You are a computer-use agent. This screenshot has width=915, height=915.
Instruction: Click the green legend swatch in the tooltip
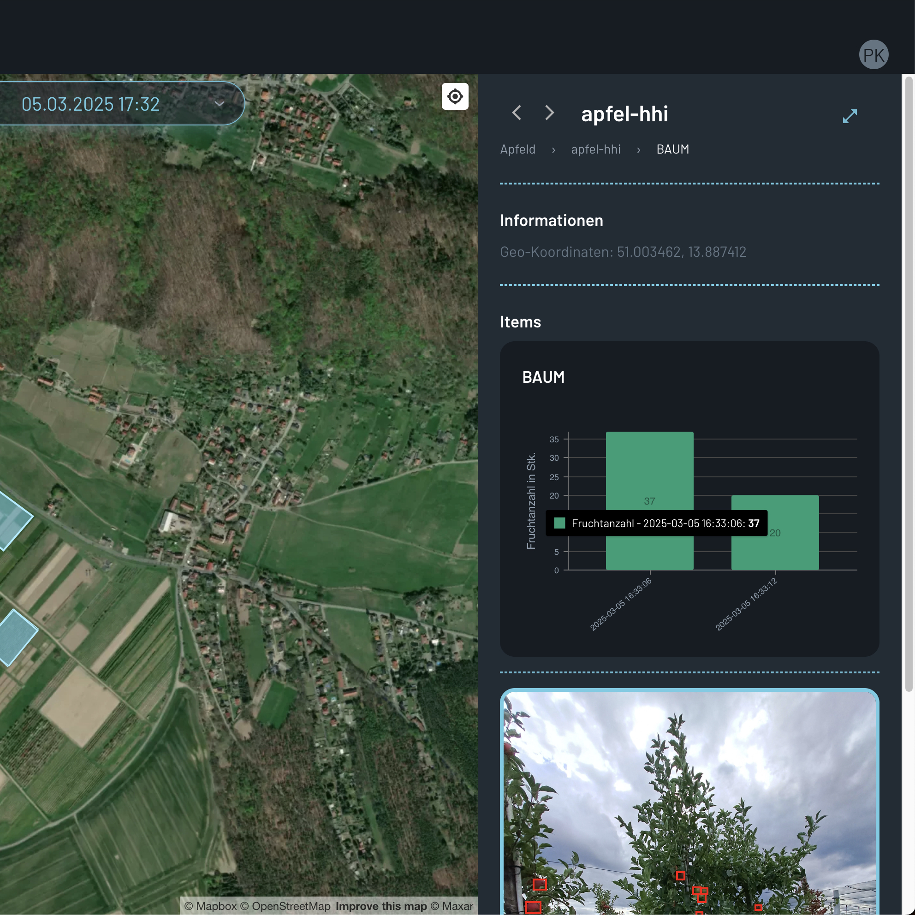point(559,523)
